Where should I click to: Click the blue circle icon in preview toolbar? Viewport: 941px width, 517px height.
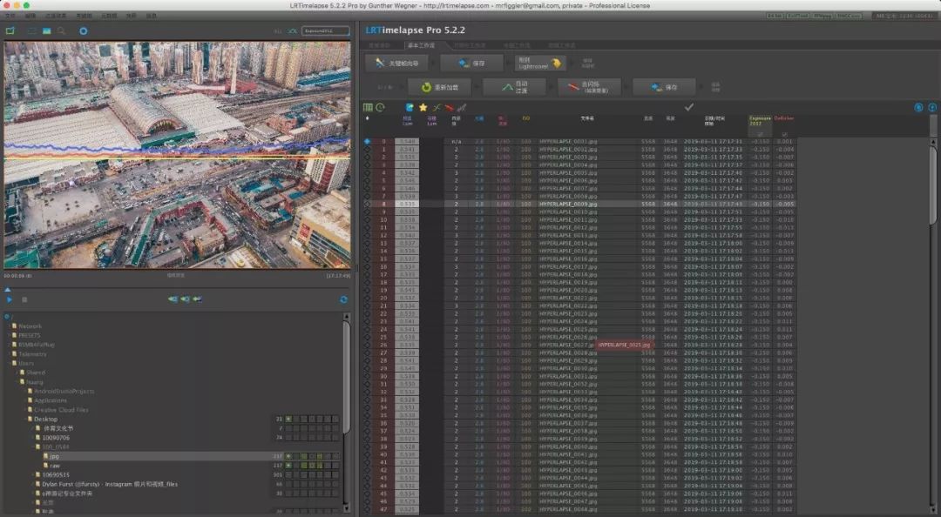point(84,30)
